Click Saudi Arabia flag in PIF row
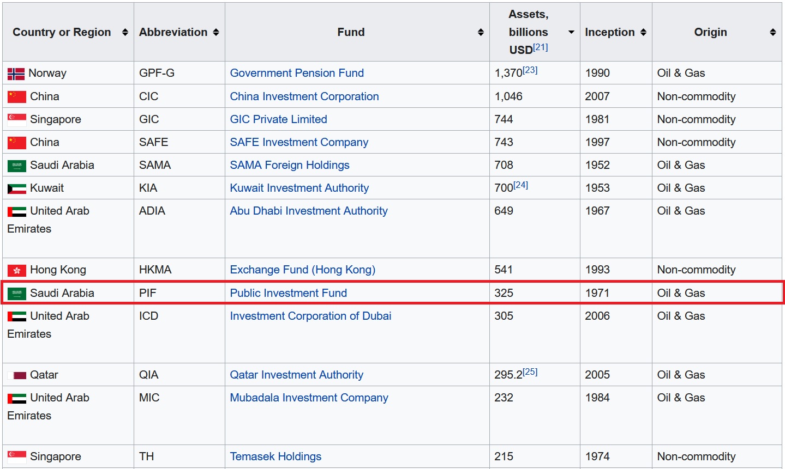785x469 pixels. click(17, 293)
